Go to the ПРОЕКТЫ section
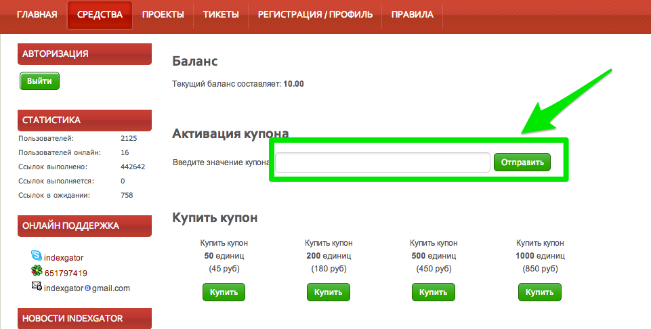 tap(163, 14)
